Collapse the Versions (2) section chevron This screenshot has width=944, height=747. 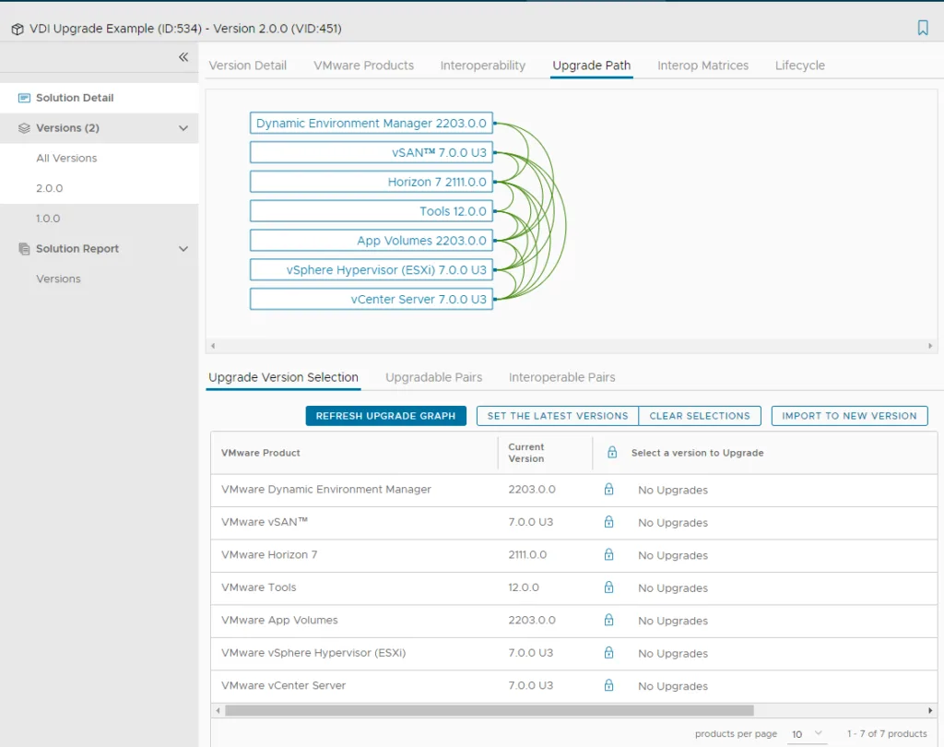pyautogui.click(x=183, y=128)
